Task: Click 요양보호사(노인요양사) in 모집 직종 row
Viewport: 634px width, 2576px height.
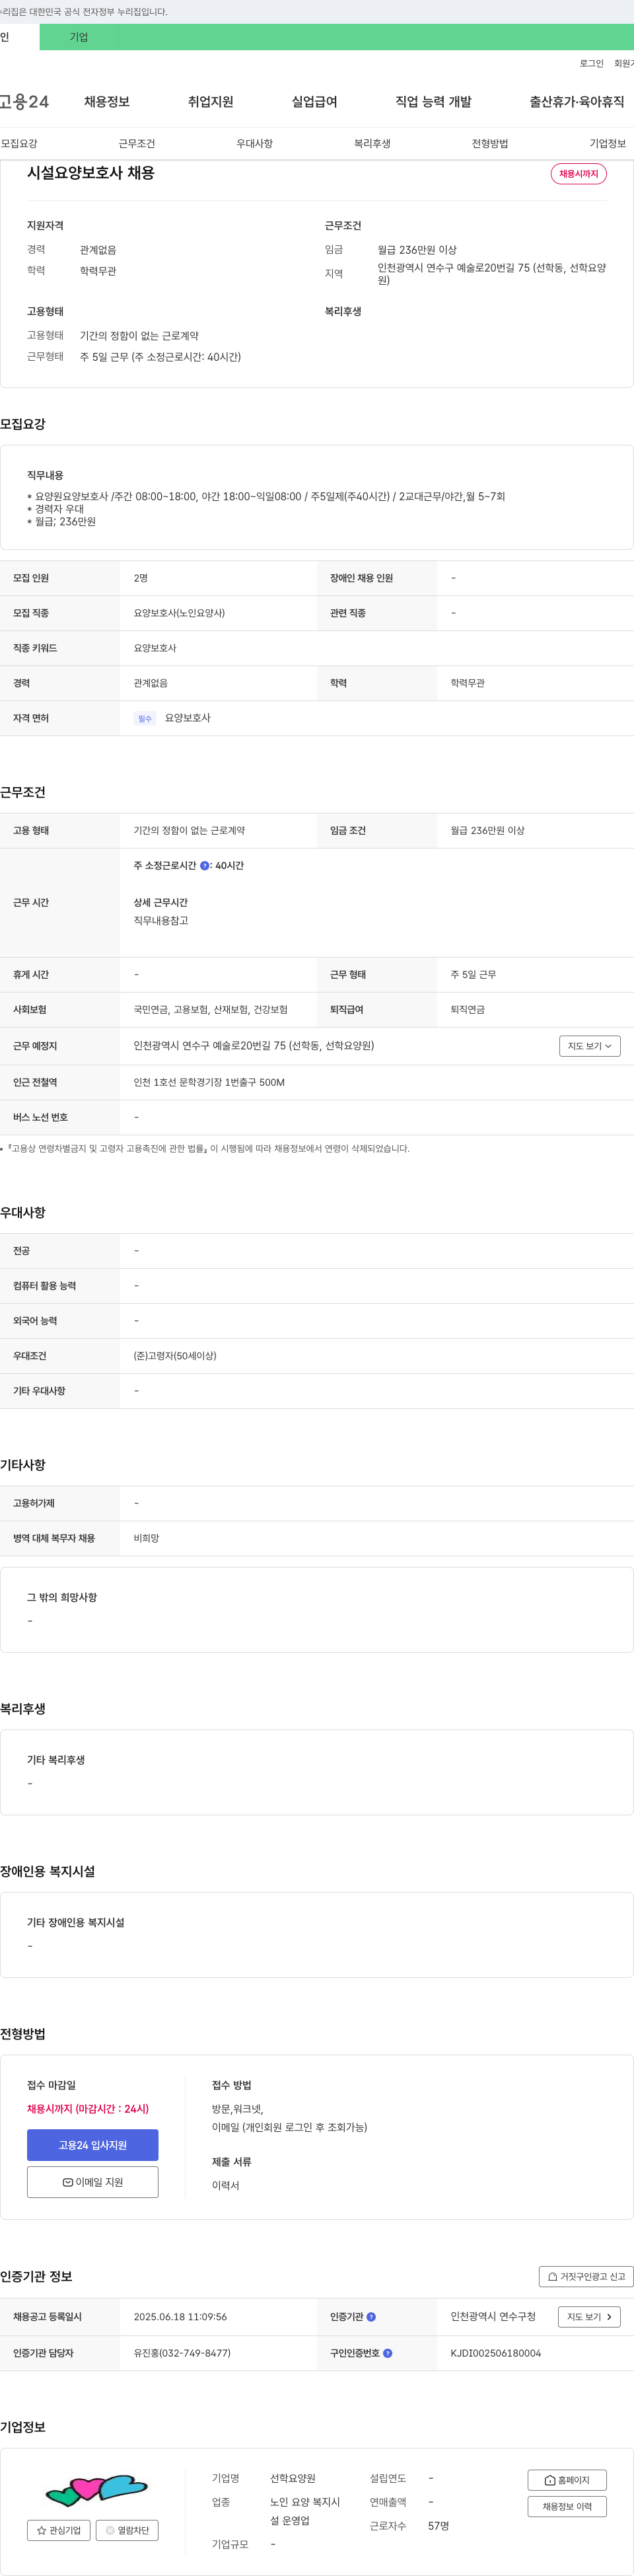Action: (x=180, y=613)
